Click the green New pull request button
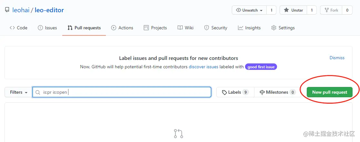Image resolution: width=360 pixels, height=142 pixels. coord(329,92)
